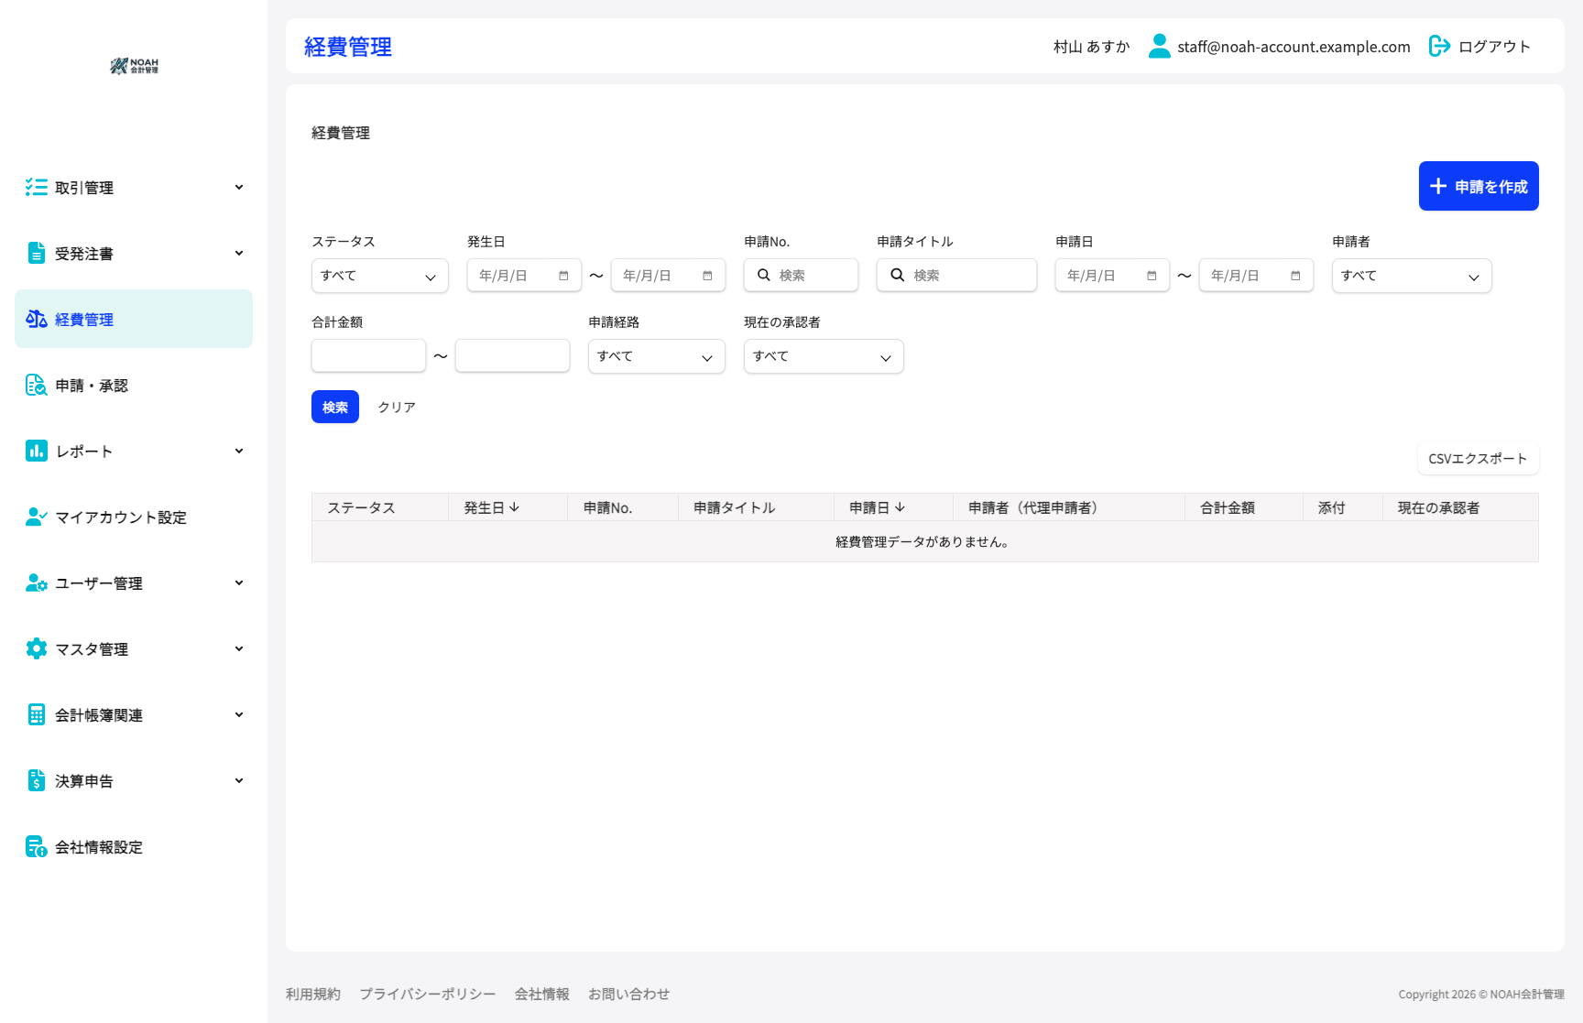Expand the マスタ管理 menu chevron
Screen dimensions: 1583x1023
pyautogui.click(x=239, y=648)
